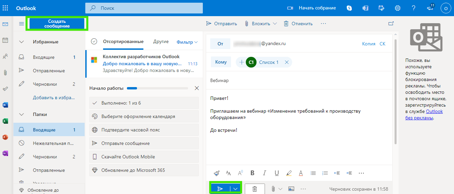
Task: Open message in new window icon
Action: tap(391, 24)
